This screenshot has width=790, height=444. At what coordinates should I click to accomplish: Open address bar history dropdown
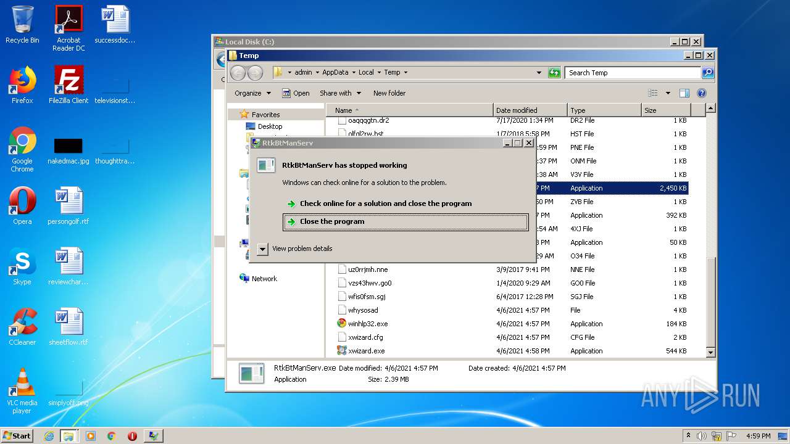click(539, 73)
